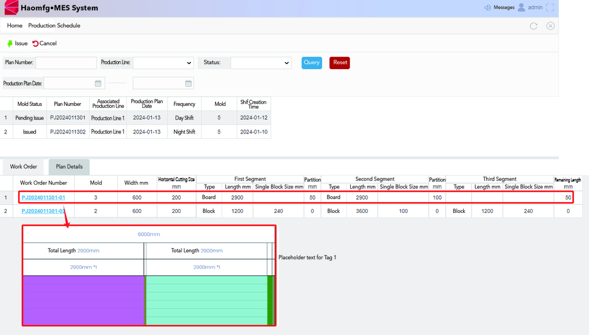Go to Home in breadcrumb menu
Image resolution: width=589 pixels, height=335 pixels.
(15, 26)
